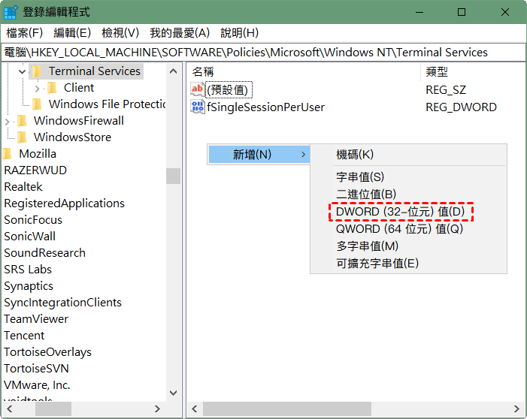Open the 新增(N) submenu arrow
527x419 pixels.
pyautogui.click(x=303, y=155)
